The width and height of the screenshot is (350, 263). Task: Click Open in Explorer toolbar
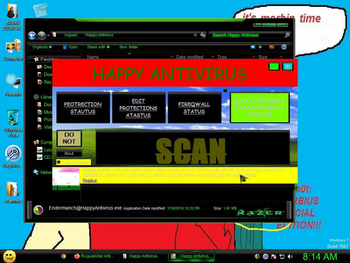(x=70, y=47)
